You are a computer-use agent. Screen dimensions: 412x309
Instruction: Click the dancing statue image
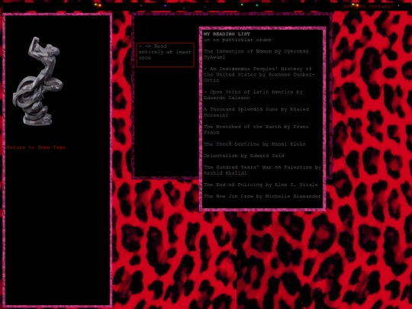[x=38, y=81]
